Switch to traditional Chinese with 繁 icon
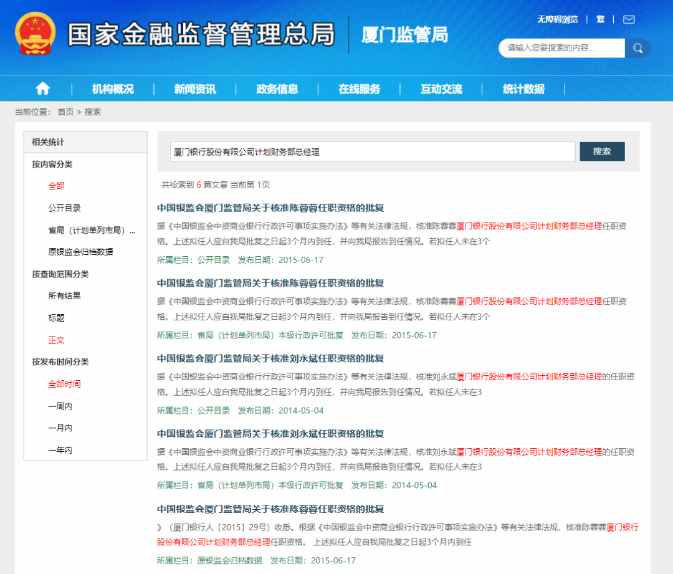Viewport: 673px width, 574px height. [x=600, y=19]
